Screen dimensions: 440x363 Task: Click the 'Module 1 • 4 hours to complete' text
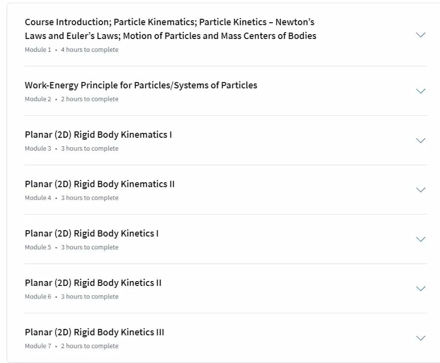click(x=72, y=49)
